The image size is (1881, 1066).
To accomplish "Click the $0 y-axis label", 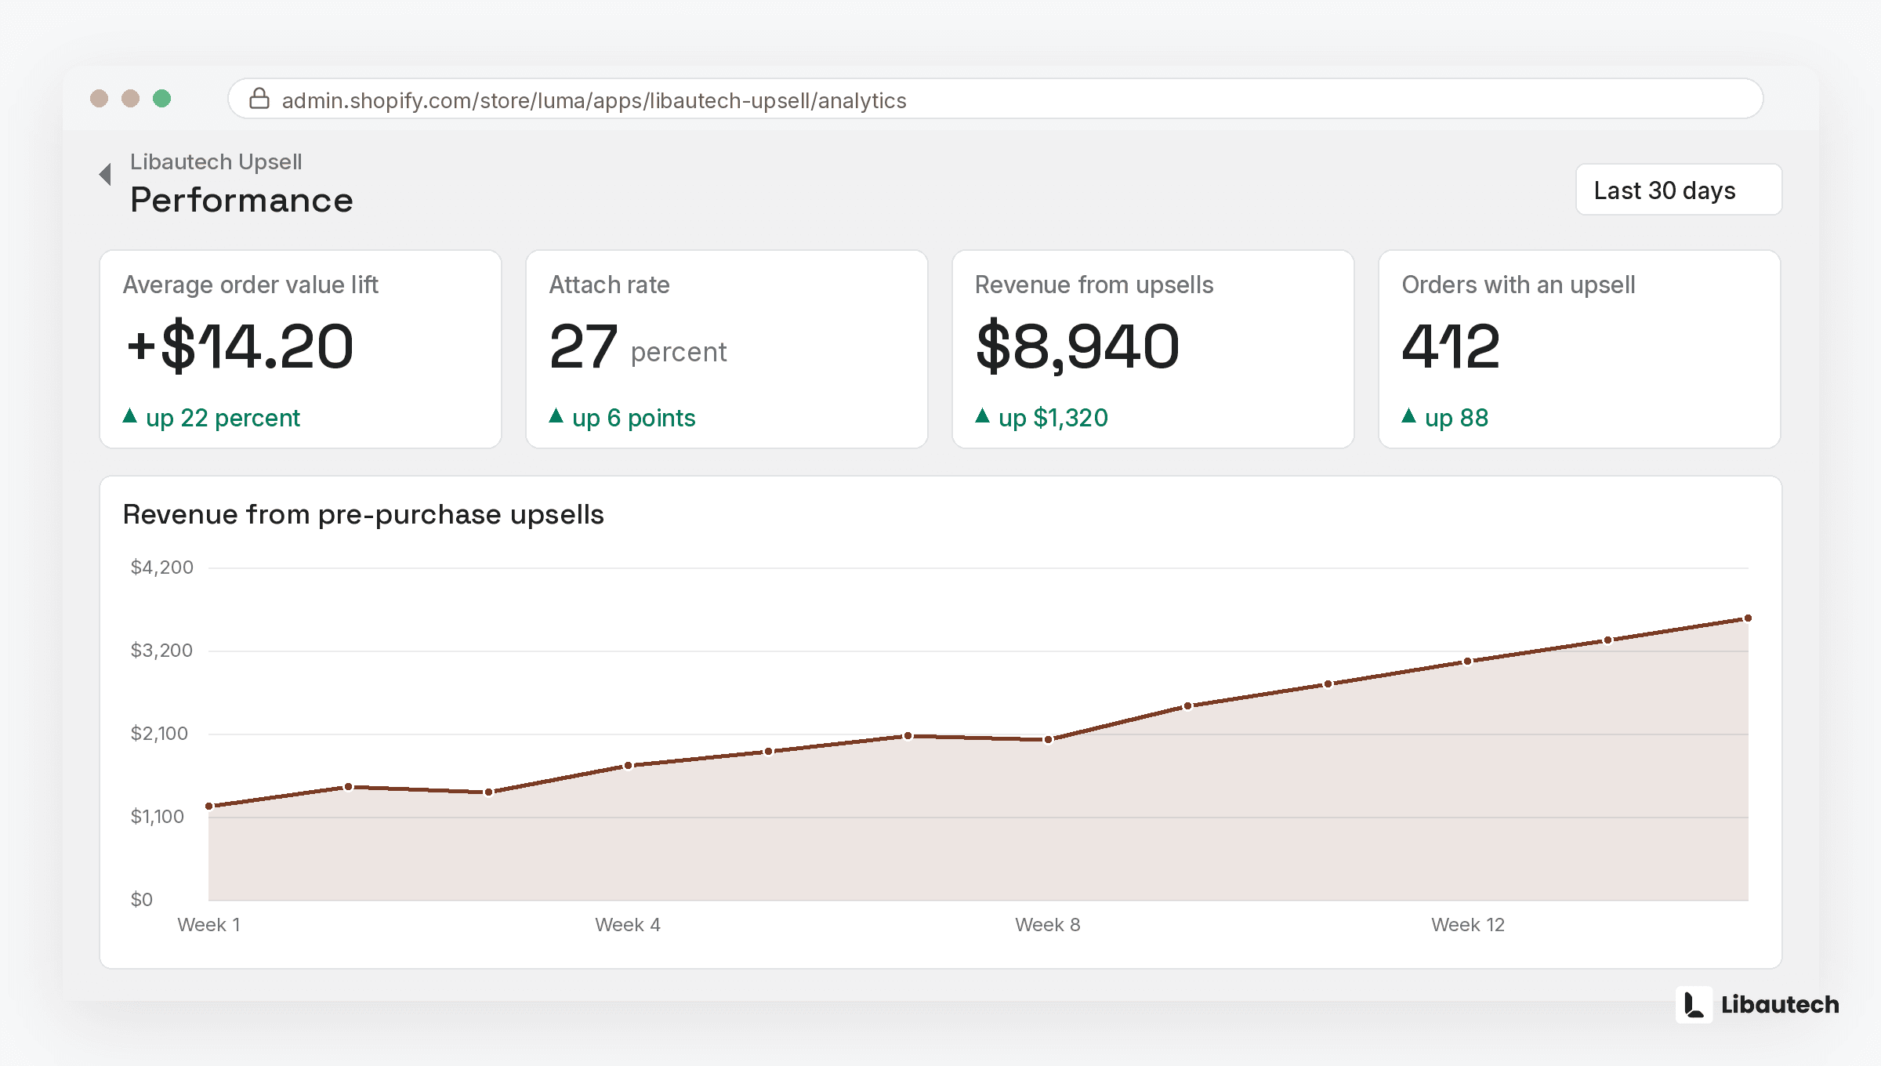I will point(142,900).
